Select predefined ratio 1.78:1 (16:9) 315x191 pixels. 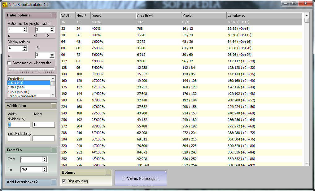(28, 87)
